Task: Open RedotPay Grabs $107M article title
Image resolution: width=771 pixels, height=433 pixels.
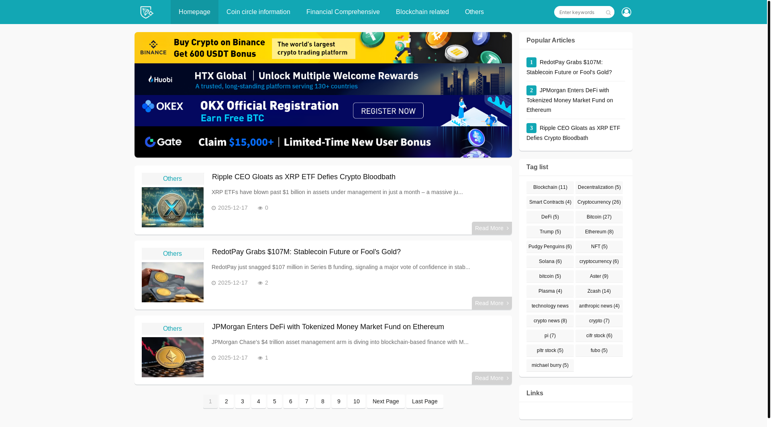Action: (x=306, y=252)
